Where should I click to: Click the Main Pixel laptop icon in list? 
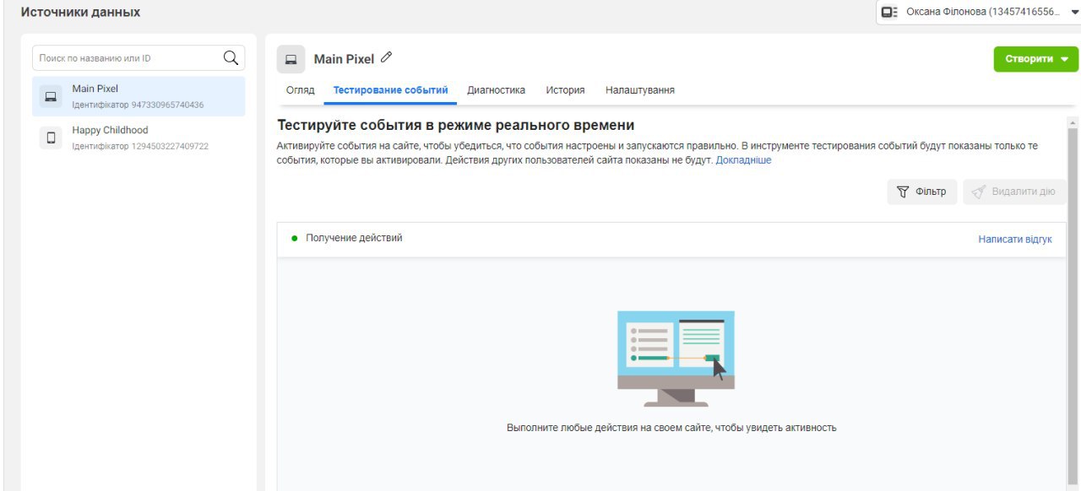pyautogui.click(x=51, y=96)
